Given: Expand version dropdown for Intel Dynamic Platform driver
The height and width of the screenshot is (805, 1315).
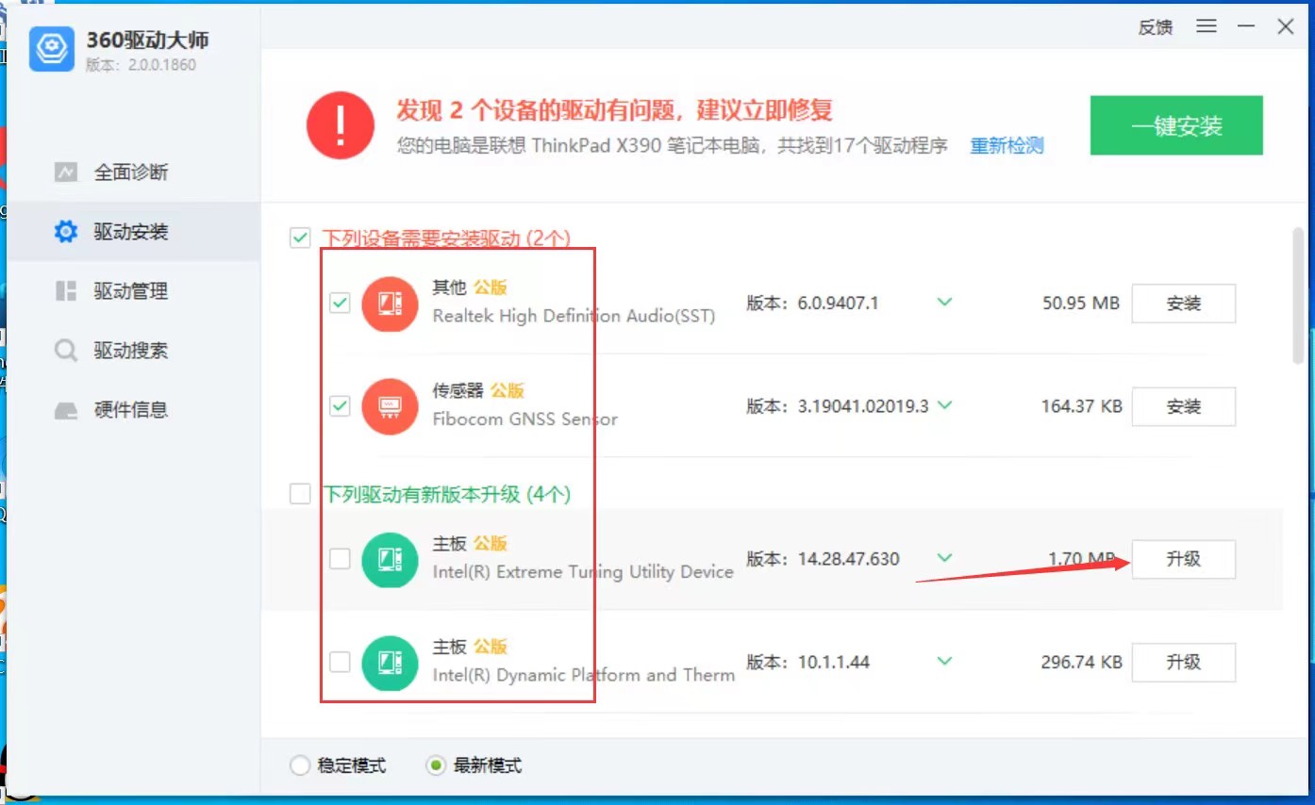Looking at the screenshot, I should [944, 662].
